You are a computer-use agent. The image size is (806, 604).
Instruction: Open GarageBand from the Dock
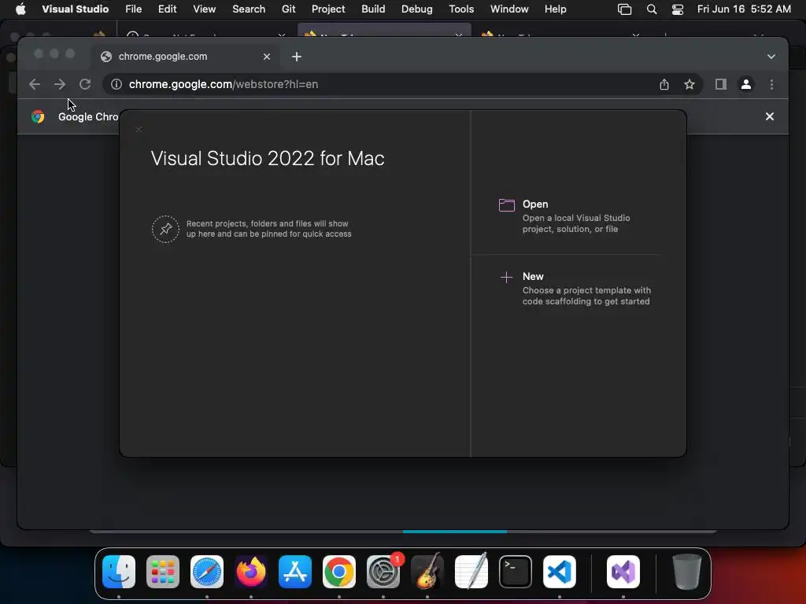click(427, 572)
